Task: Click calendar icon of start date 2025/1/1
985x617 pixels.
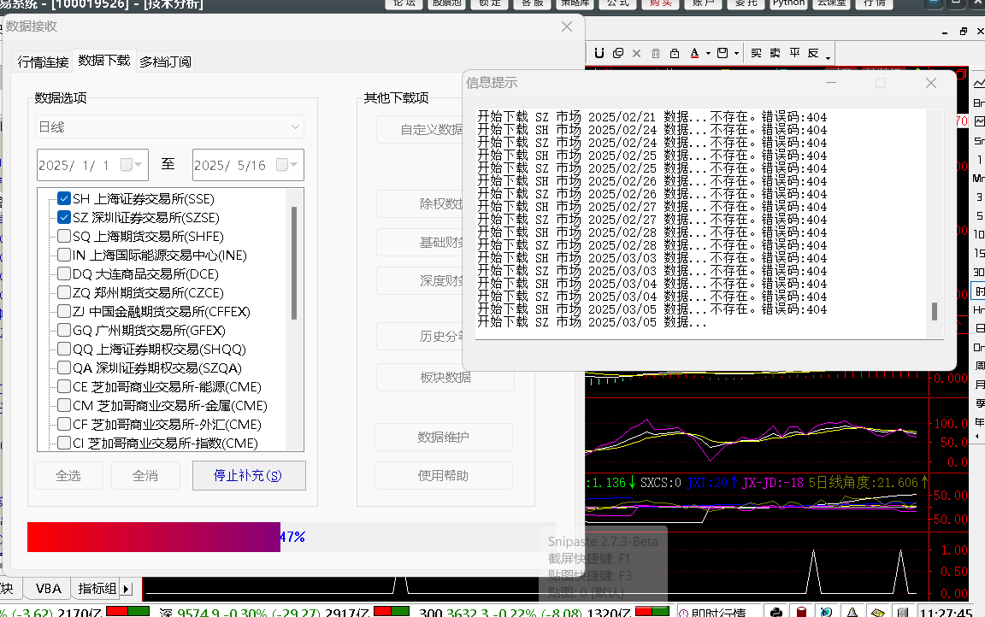Action: click(x=127, y=164)
